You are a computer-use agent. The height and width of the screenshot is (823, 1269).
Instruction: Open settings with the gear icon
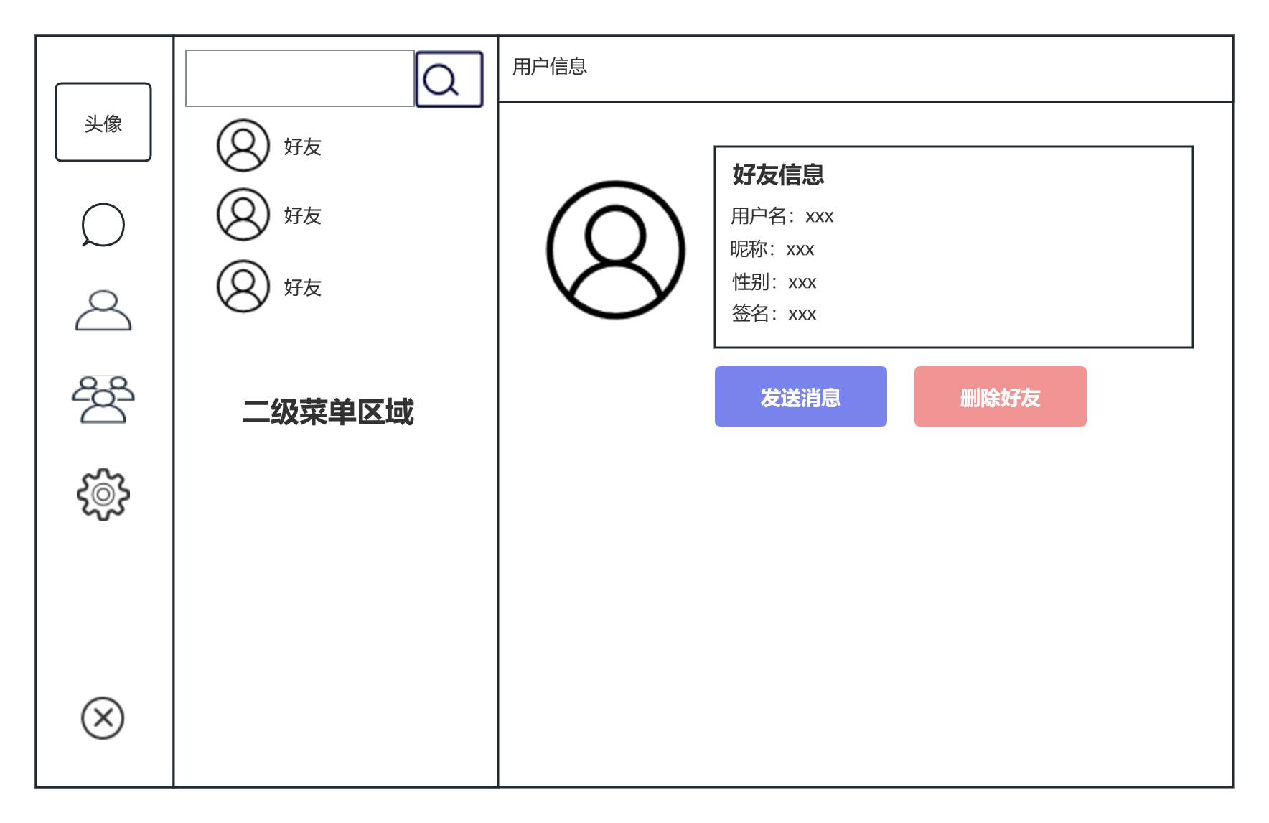pyautogui.click(x=103, y=494)
